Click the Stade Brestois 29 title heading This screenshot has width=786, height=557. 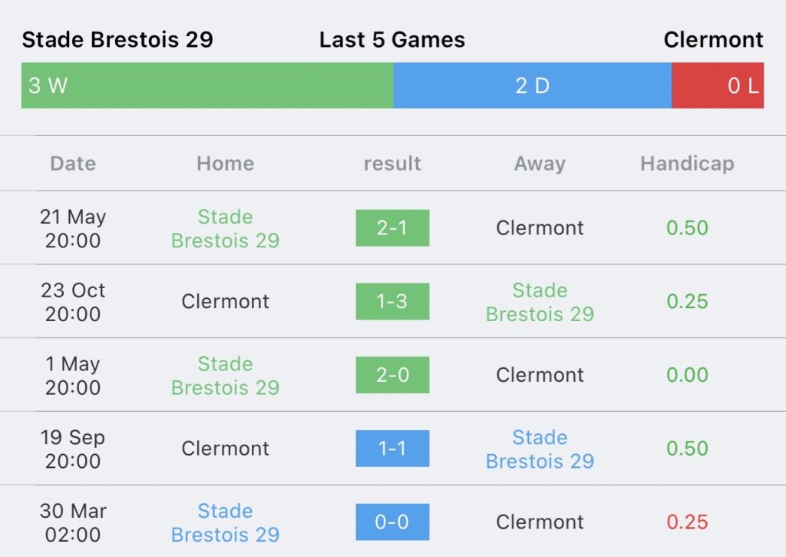point(117,40)
